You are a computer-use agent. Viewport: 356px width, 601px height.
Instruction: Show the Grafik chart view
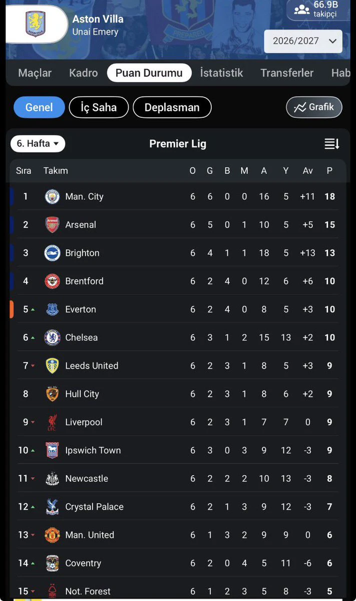314,107
